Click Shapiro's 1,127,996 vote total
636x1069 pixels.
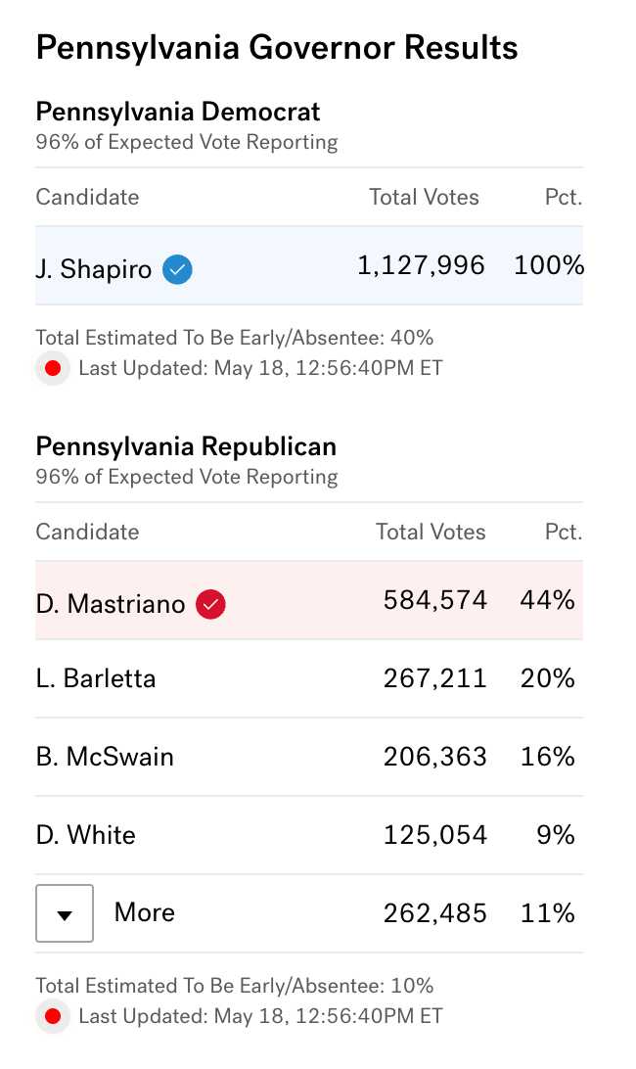pos(421,265)
